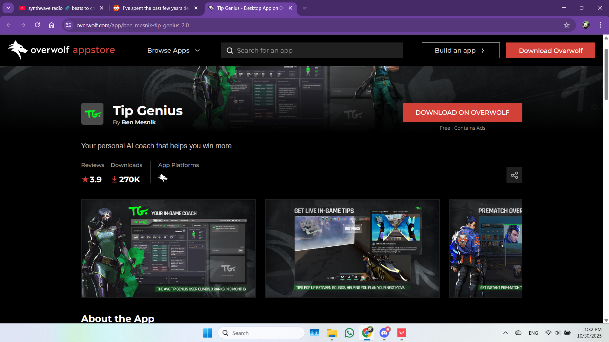609x342 pixels.
Task: Open File Explorer from the taskbar
Action: pos(332,333)
